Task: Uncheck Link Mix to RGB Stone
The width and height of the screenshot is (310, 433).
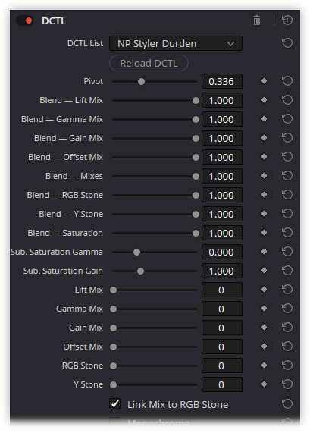Action: click(115, 404)
